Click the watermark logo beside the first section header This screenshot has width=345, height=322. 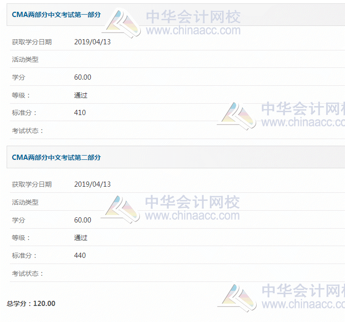pyautogui.click(x=121, y=24)
